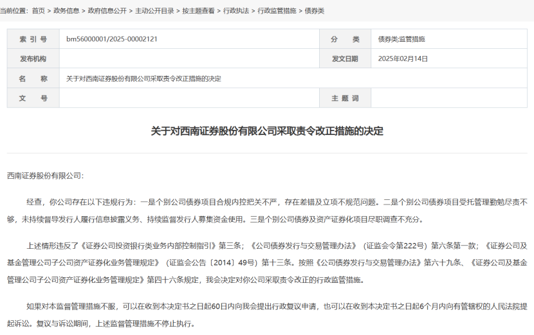
Task: Click the 名称 label cell
Action: coord(33,78)
